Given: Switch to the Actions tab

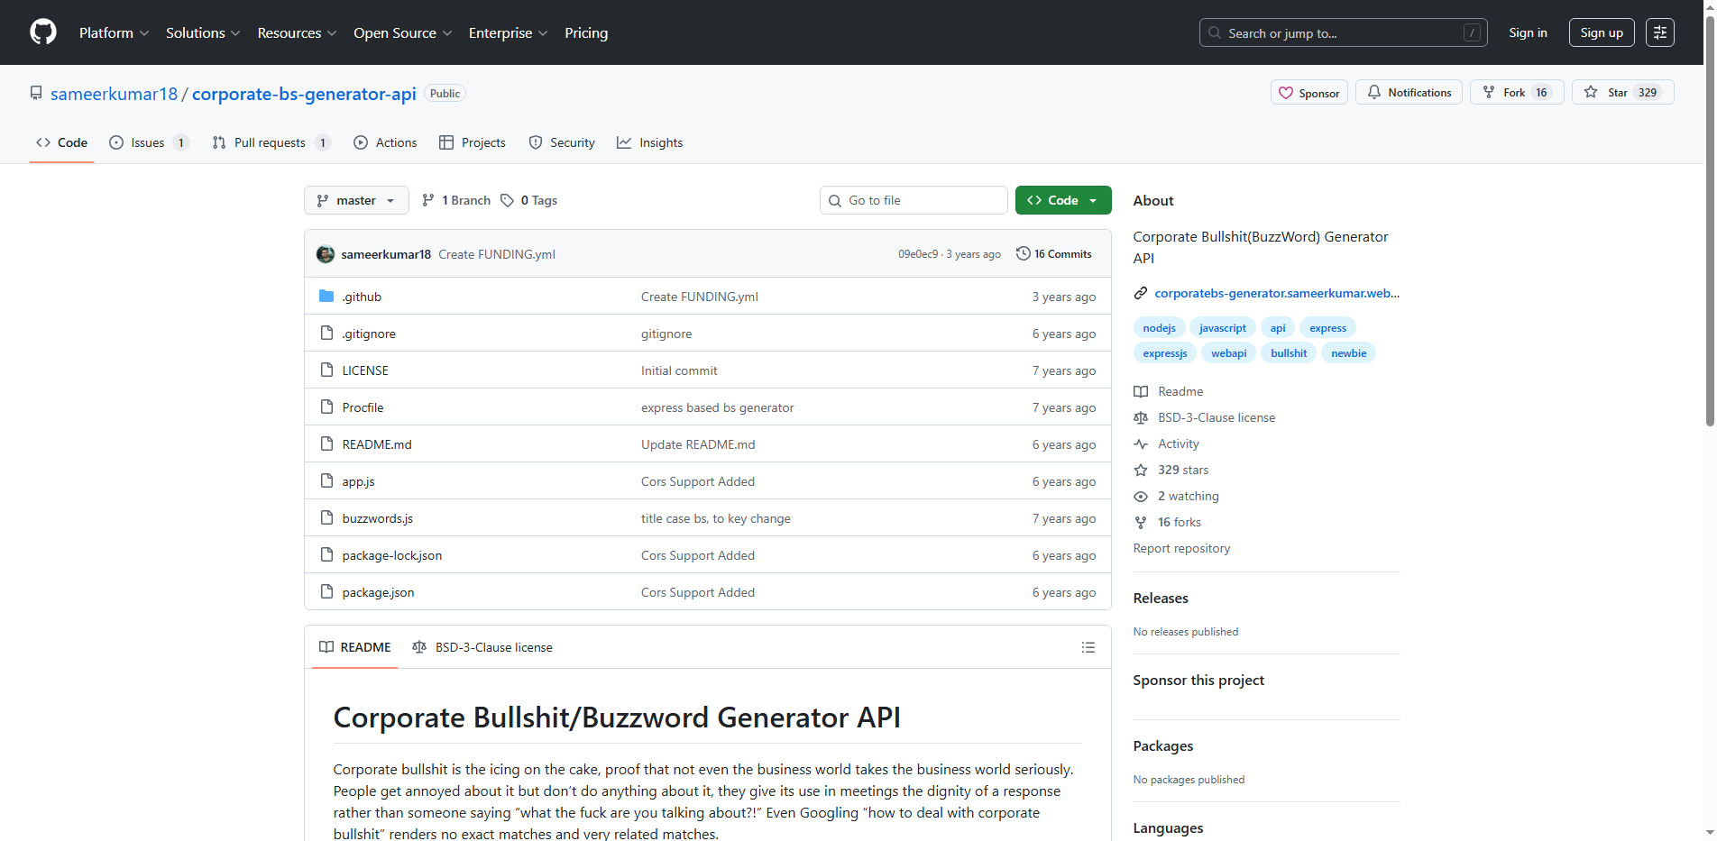Looking at the screenshot, I should 385,142.
